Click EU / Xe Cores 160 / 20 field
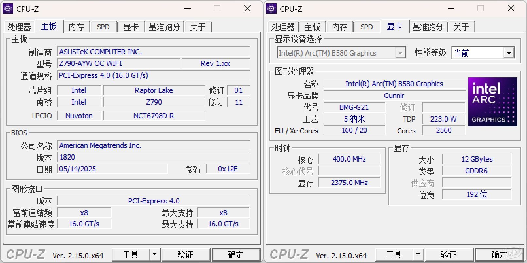The width and height of the screenshot is (527, 263). click(354, 130)
